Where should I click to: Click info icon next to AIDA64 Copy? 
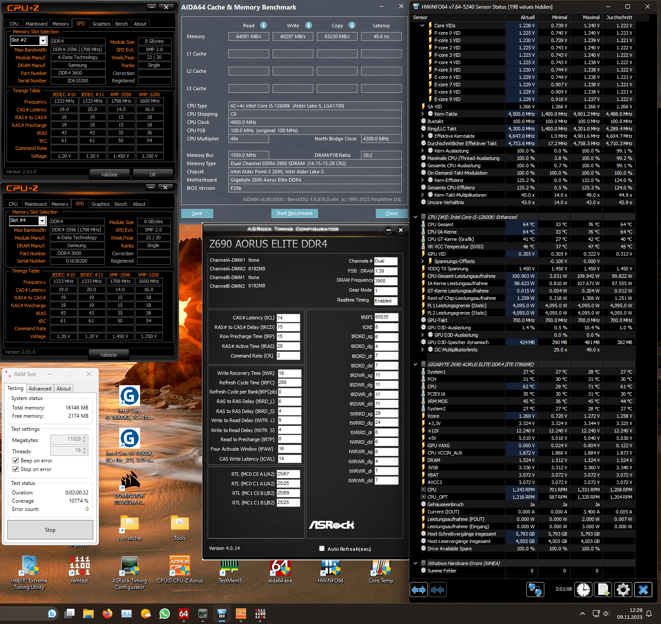click(352, 25)
